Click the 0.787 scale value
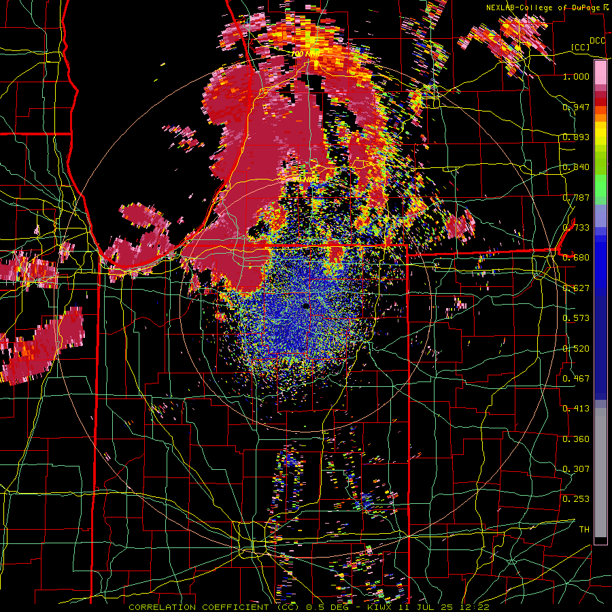Image resolution: width=612 pixels, height=612 pixels. 576,197
